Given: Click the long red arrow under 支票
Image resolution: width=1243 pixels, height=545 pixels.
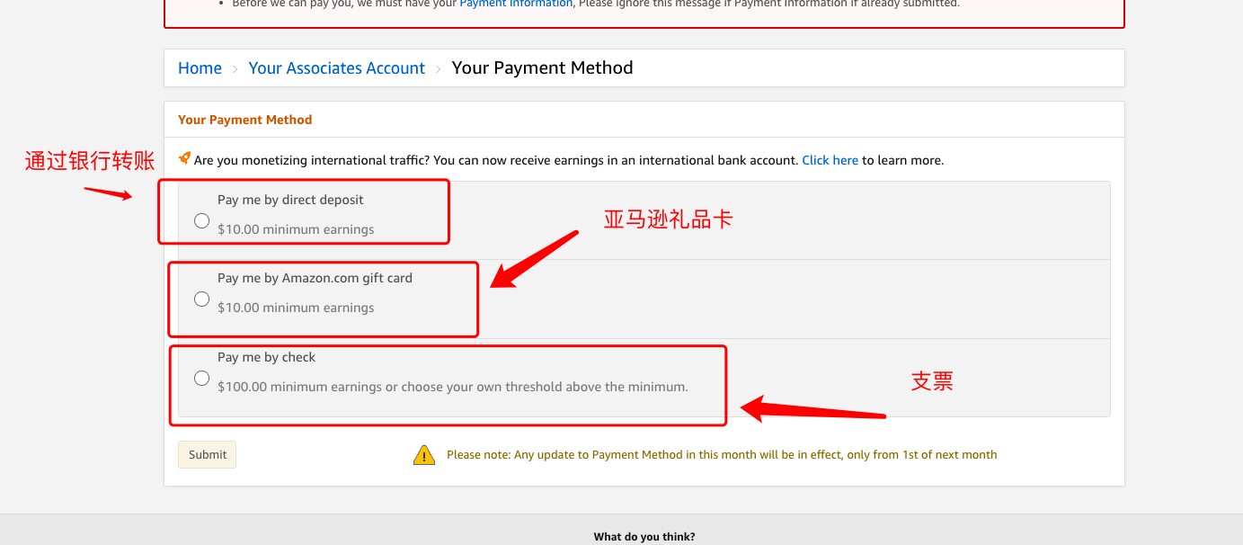Looking at the screenshot, I should pyautogui.click(x=813, y=410).
